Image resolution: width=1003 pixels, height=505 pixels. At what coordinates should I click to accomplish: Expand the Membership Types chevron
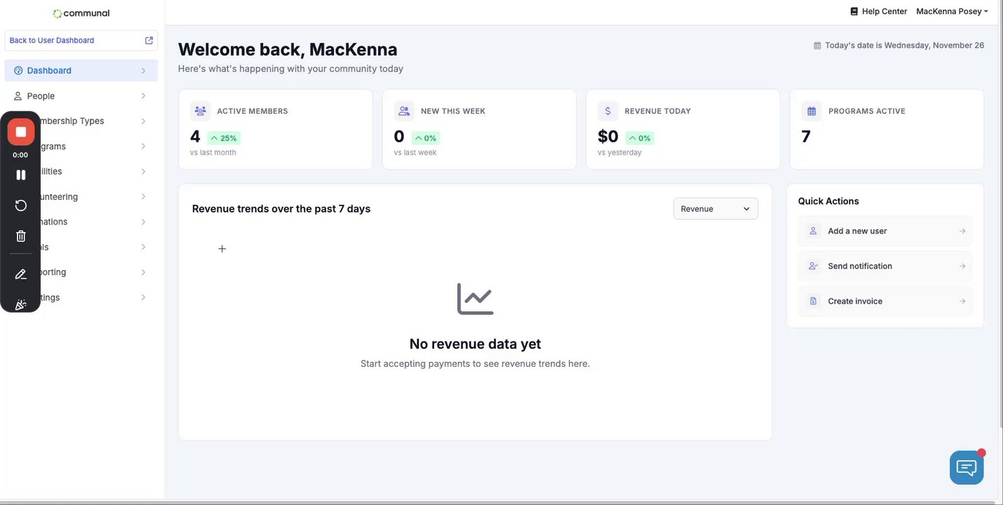point(143,121)
